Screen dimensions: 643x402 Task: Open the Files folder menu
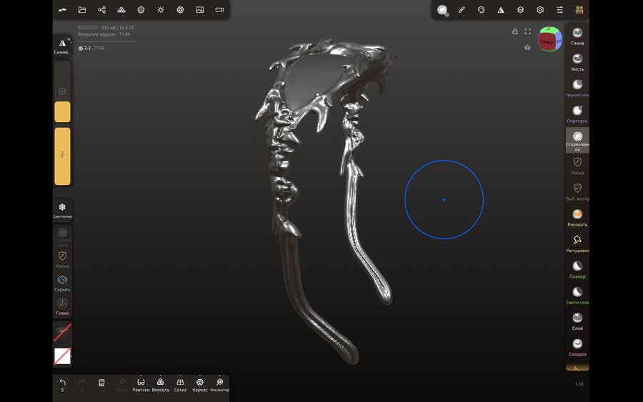pyautogui.click(x=82, y=10)
